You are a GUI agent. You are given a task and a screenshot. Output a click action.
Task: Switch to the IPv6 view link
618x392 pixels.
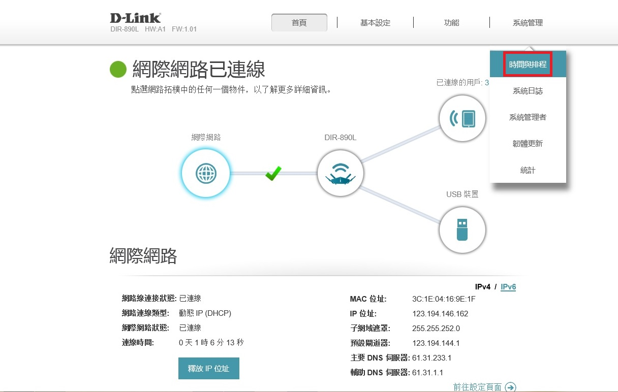(508, 287)
